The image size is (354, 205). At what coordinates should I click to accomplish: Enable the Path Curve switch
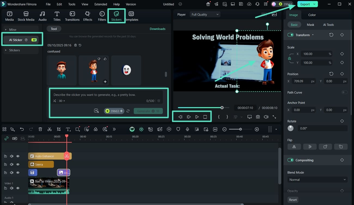coord(344,92)
